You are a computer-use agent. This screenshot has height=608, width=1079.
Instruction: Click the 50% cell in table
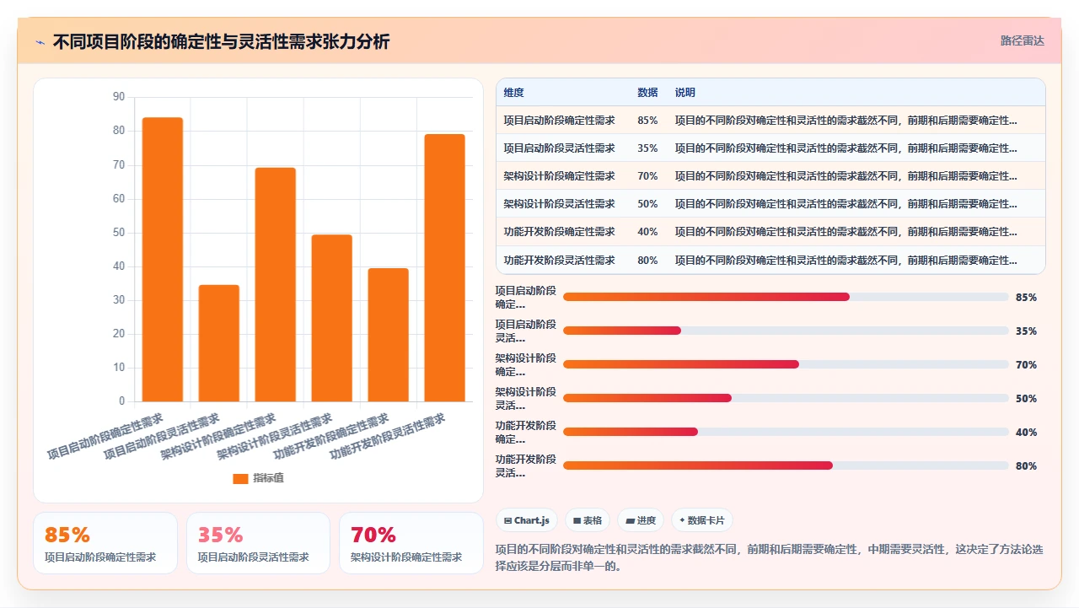click(x=647, y=204)
